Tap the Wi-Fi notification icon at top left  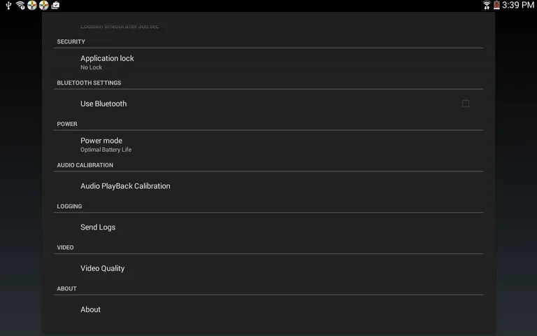click(20, 6)
